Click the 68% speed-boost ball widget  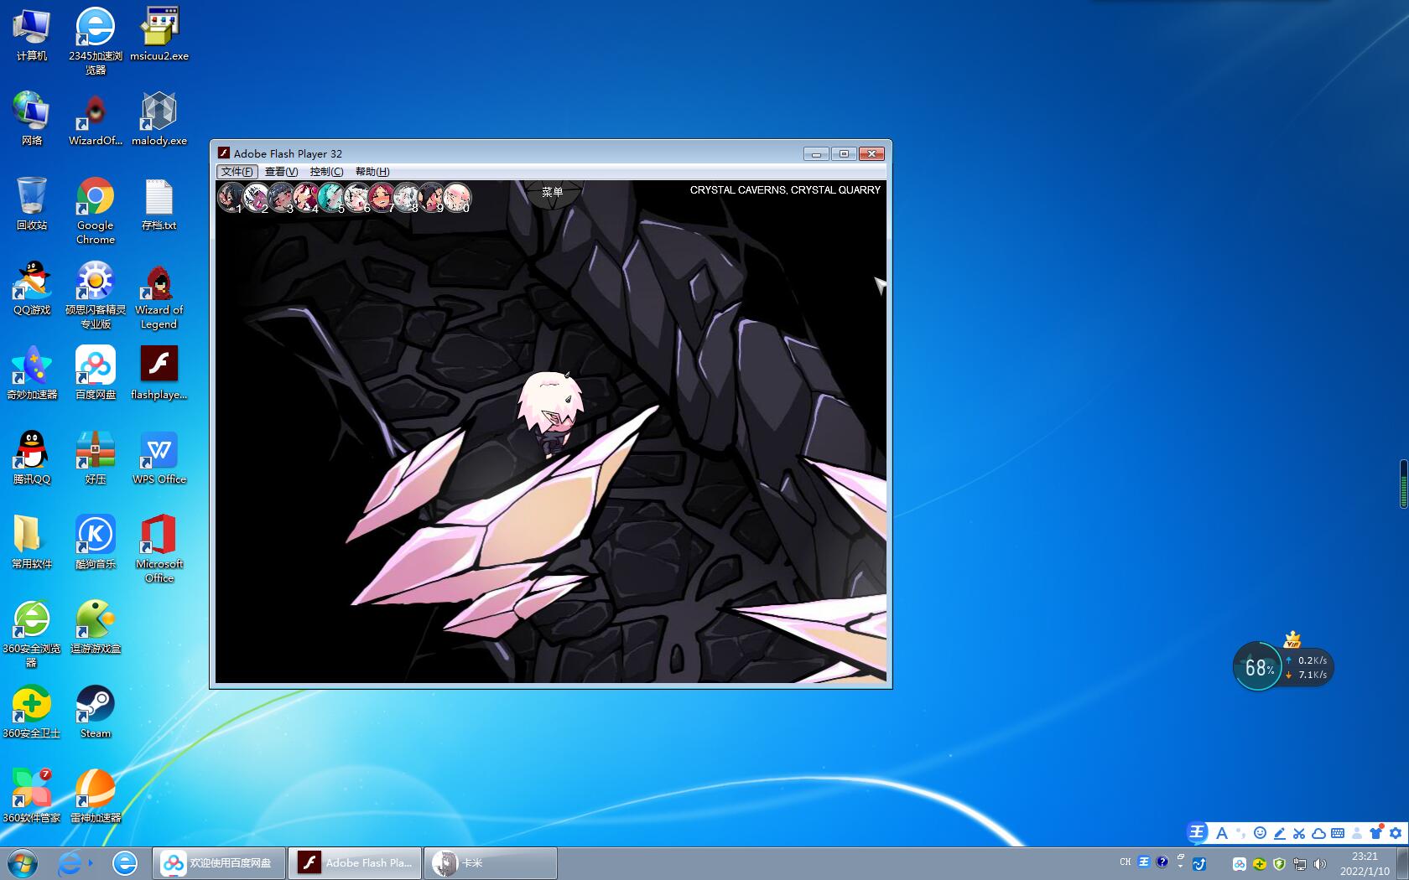(1257, 666)
